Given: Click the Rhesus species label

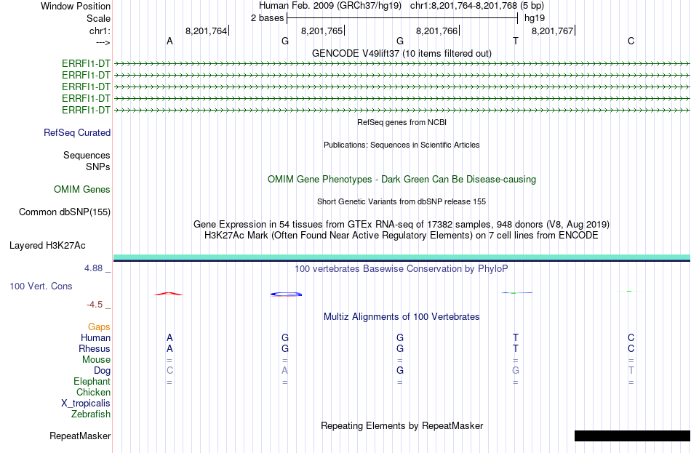Looking at the screenshot, I should pyautogui.click(x=95, y=348).
